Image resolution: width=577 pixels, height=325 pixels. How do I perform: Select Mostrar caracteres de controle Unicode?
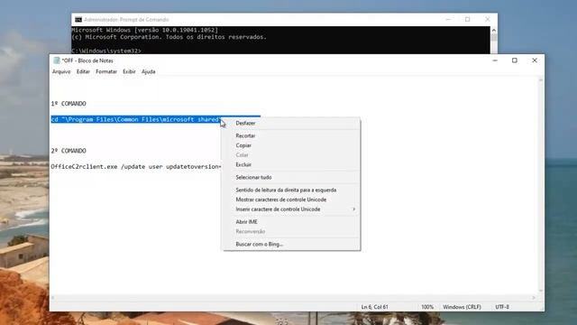pos(291,200)
